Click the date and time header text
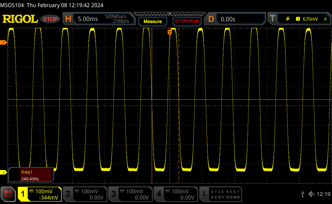 (65, 5)
